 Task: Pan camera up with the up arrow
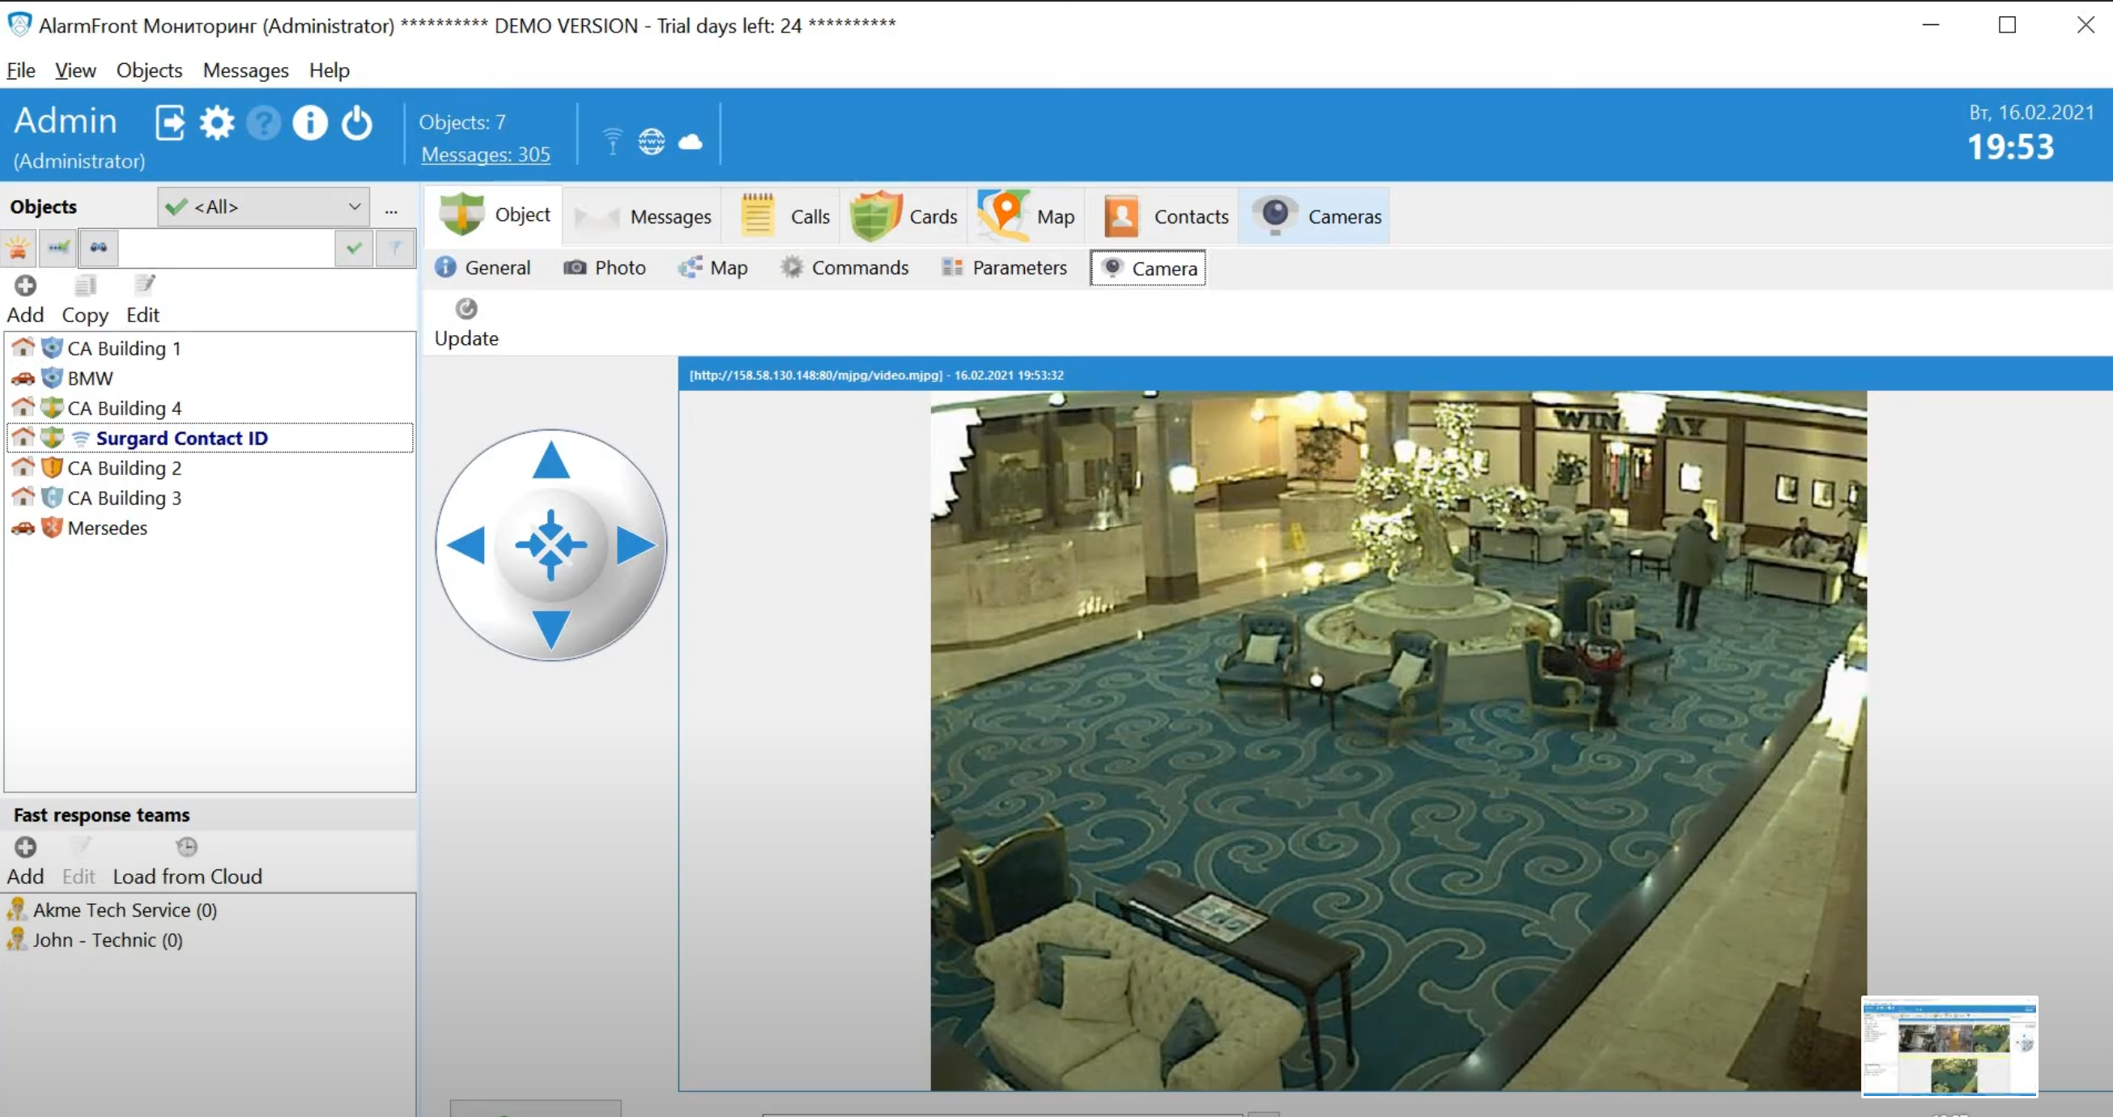tap(551, 461)
